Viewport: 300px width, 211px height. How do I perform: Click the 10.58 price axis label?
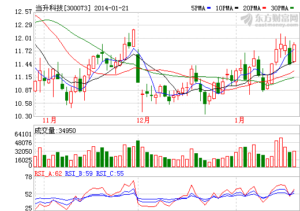point(23,103)
